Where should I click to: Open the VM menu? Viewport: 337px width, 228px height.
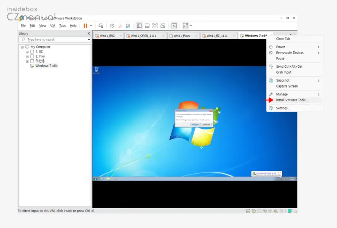click(53, 26)
